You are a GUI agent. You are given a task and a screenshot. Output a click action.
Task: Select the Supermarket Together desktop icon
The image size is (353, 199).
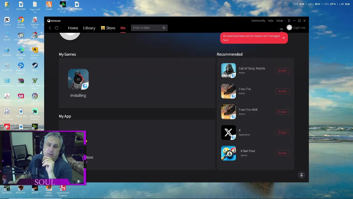[63, 191]
